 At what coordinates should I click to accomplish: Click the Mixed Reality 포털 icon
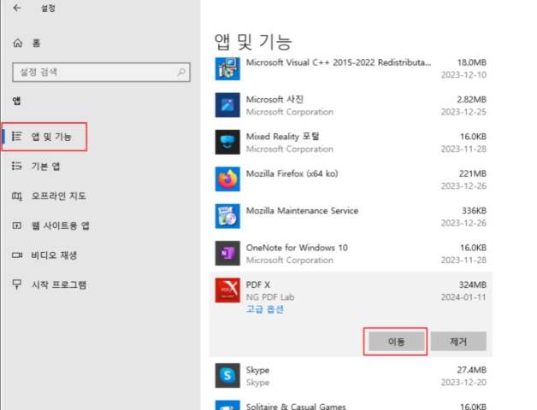227,142
